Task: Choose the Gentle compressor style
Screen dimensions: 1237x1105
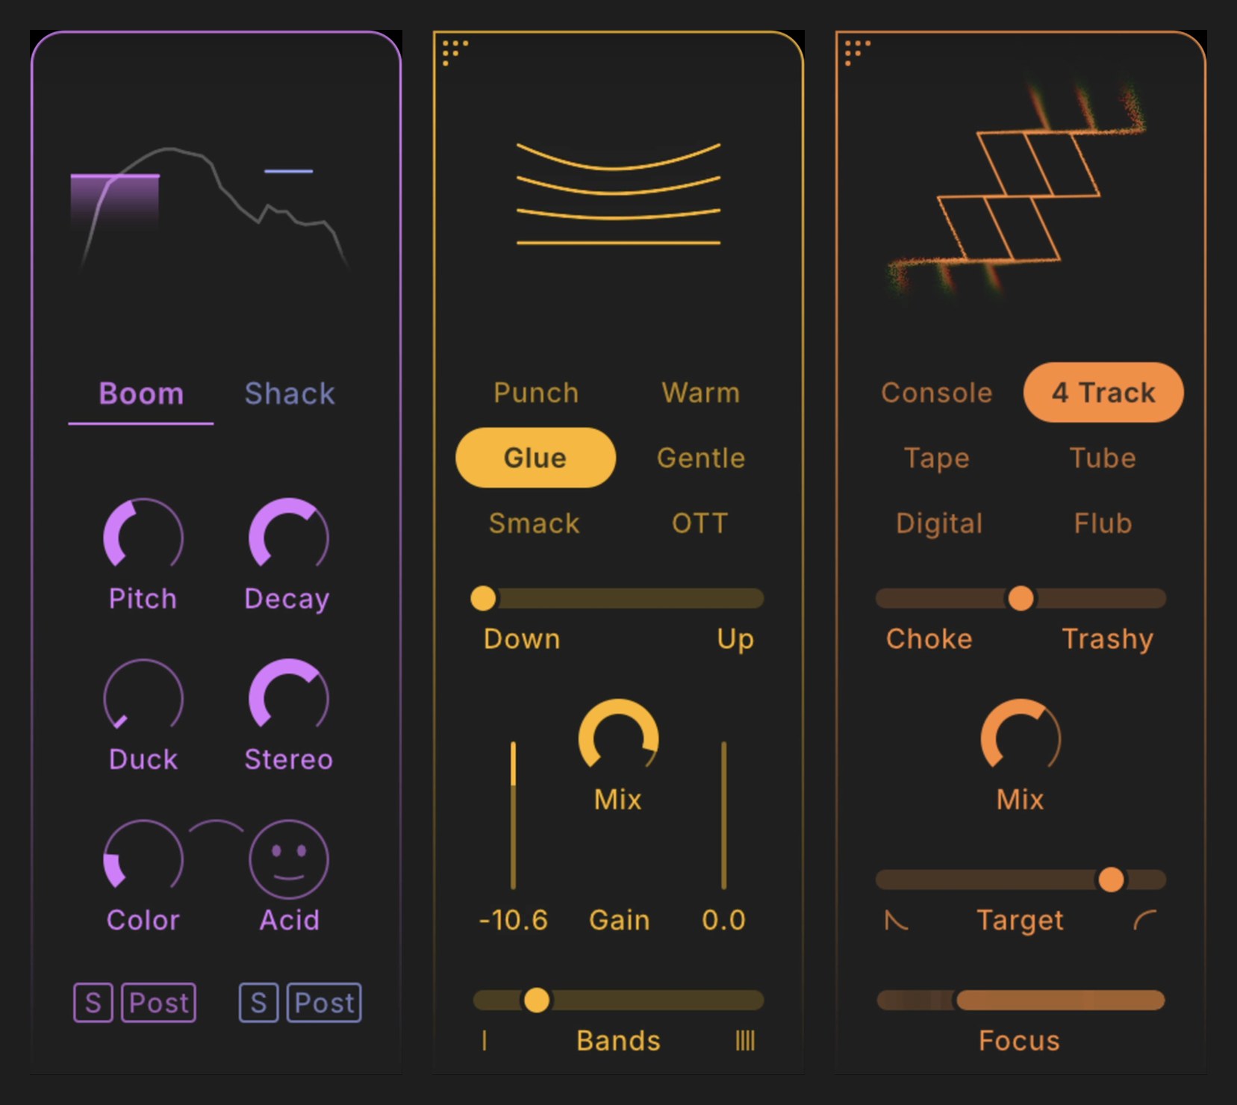Action: coord(700,458)
